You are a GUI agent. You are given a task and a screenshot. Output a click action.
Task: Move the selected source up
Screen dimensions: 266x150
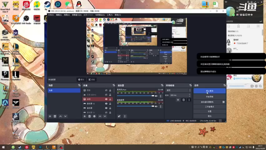click(100, 116)
